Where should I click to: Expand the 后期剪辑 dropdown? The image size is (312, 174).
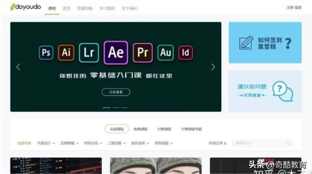pyautogui.click(x=69, y=143)
